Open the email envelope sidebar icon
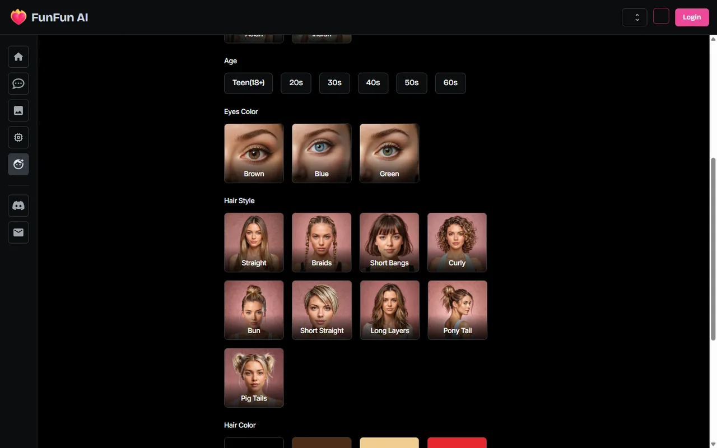 (x=18, y=232)
